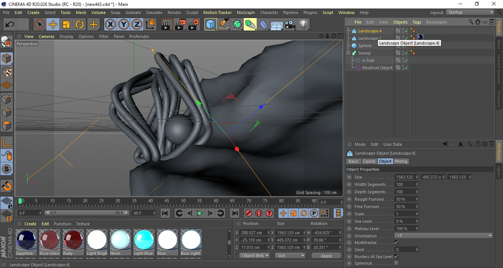This screenshot has height=268, width=503.
Task: Add a Cube primitive object
Action: tap(211, 25)
